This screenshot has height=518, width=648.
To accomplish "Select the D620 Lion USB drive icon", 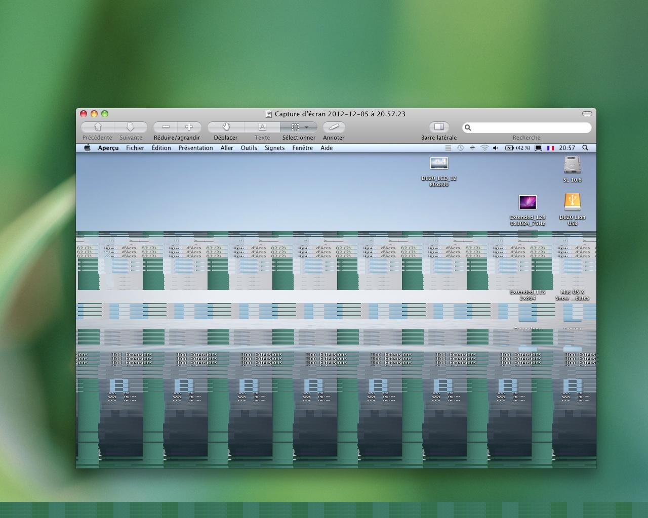I will click(x=572, y=203).
